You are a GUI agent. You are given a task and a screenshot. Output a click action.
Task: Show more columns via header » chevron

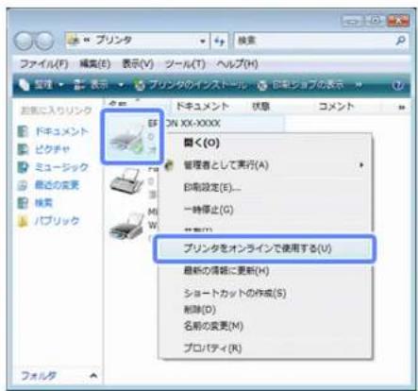point(402,107)
